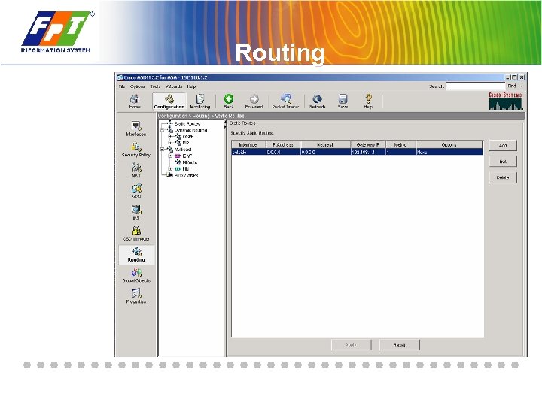This screenshot has height=406, width=542.
Task: Expand the RIP node
Action: point(170,143)
